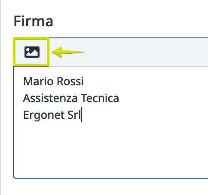Viewport: 208px width, 195px height.
Task: Place cursor in the word Rossi
Action: click(70, 81)
